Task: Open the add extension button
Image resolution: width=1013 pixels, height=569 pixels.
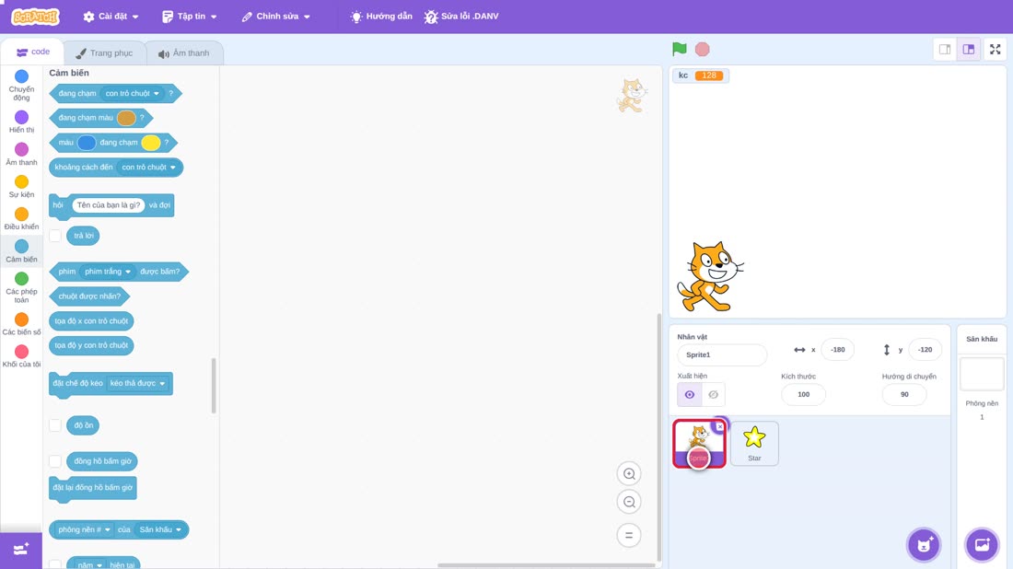Action: 21,550
